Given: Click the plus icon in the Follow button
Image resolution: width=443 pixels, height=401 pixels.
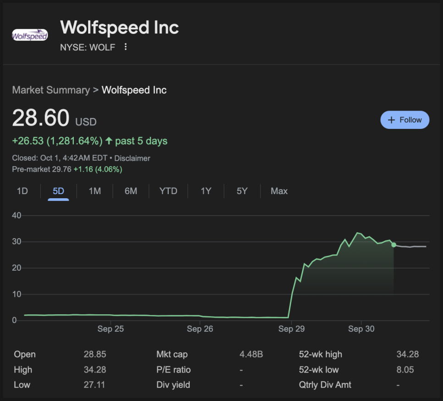Looking at the screenshot, I should point(391,120).
